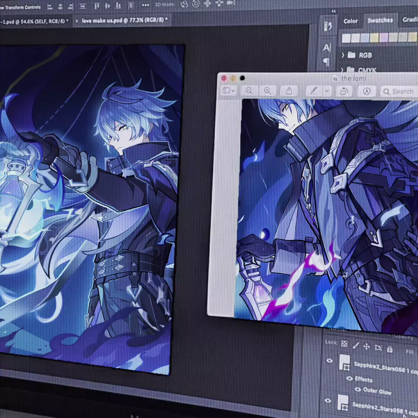The width and height of the screenshot is (418, 418).
Task: Click the Distribute horizontally icon in options bar
Action: pos(131,5)
